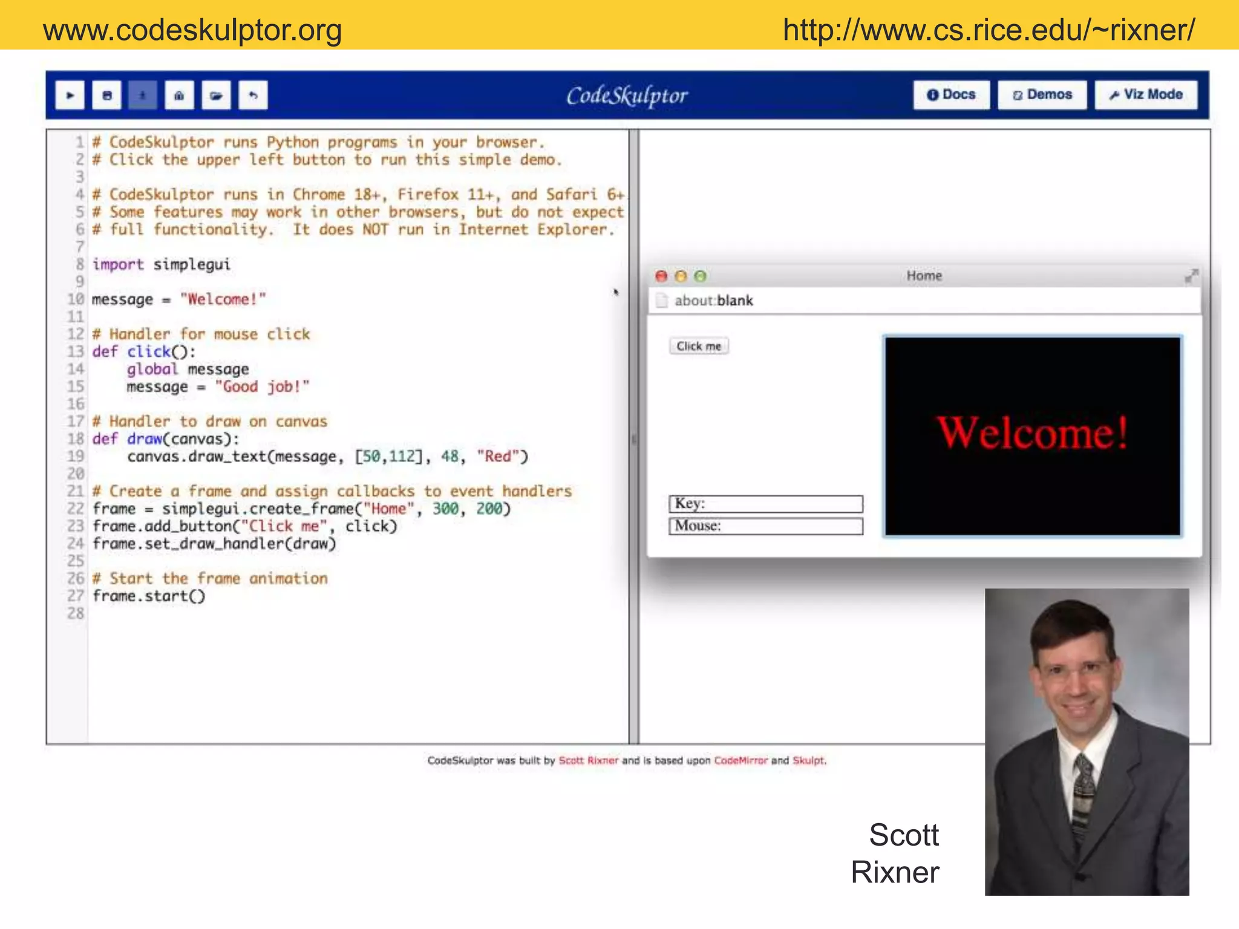The height and width of the screenshot is (929, 1239).
Task: Open the Scott Rixner footer link
Action: pos(589,760)
